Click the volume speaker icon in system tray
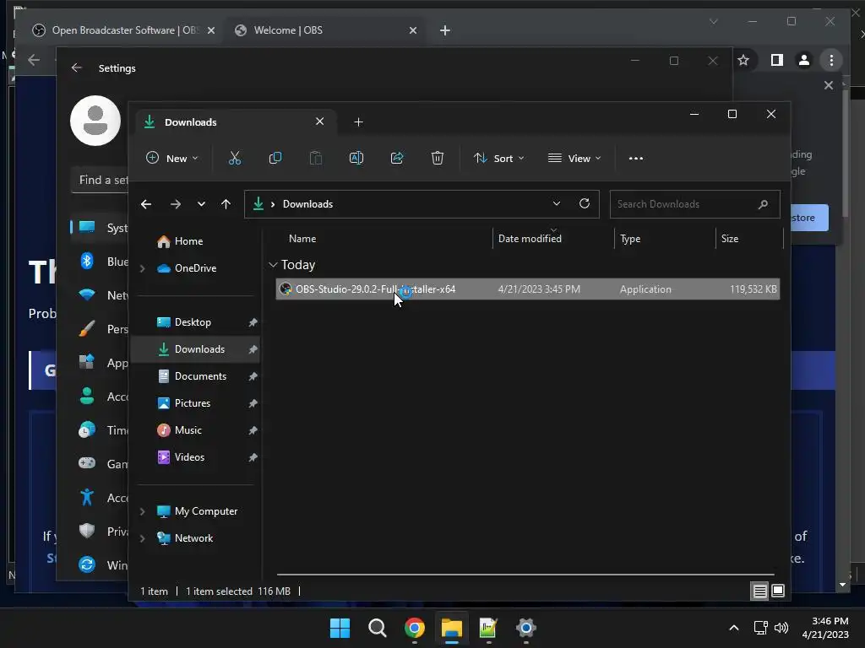 click(x=781, y=628)
